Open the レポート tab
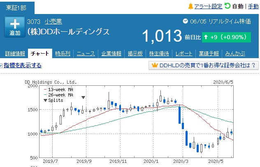 [184, 54]
